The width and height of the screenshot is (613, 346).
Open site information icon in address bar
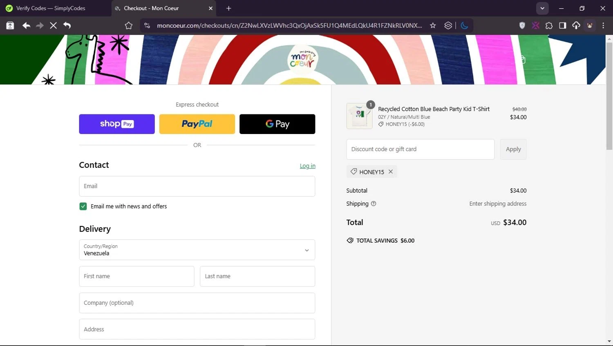(x=147, y=25)
